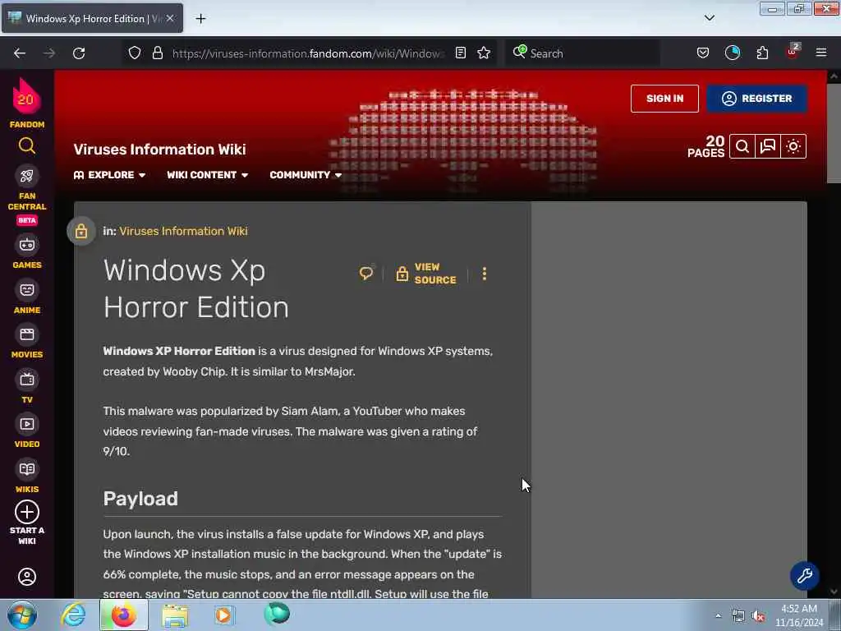Open a new browser tab

pos(200,19)
